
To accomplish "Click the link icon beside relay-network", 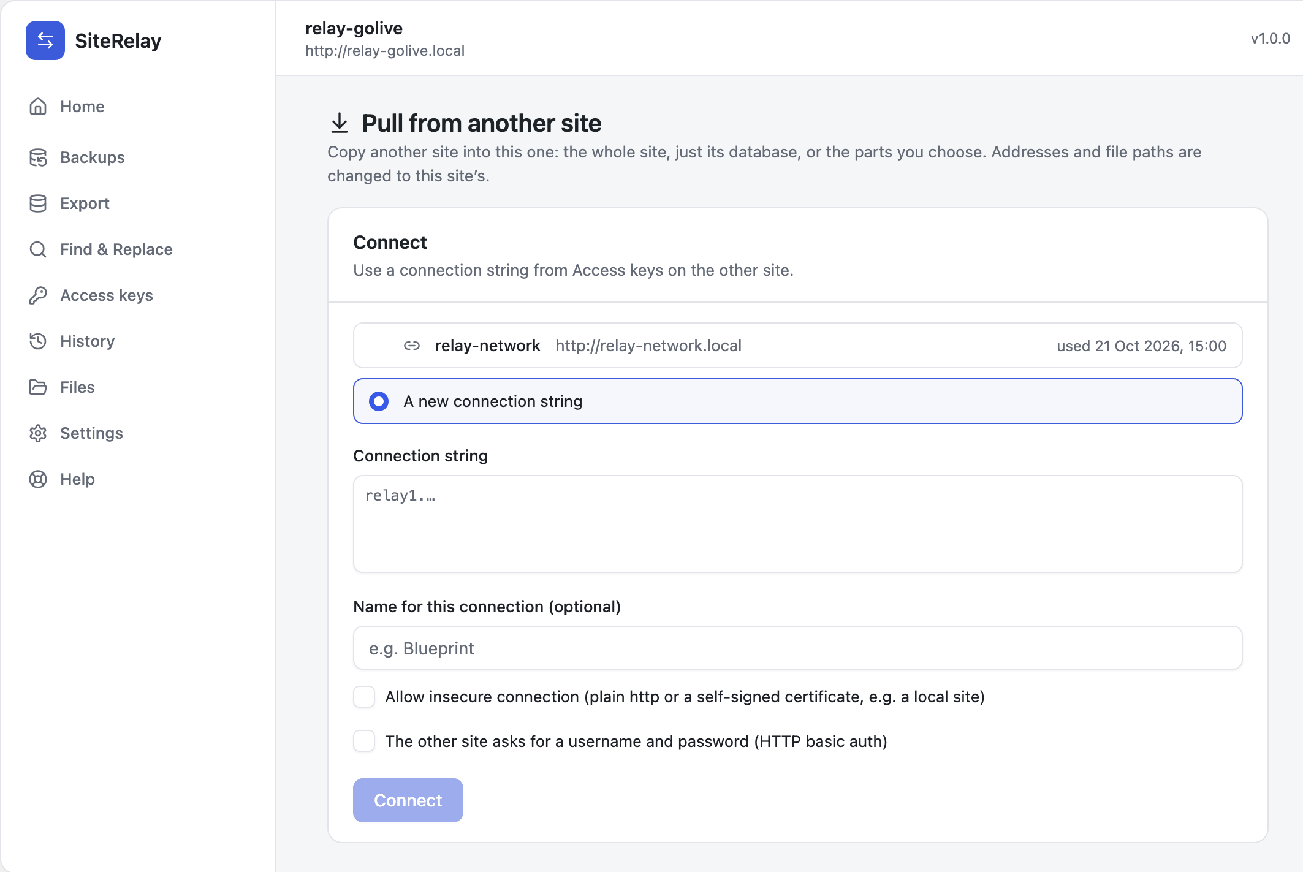I will 412,346.
